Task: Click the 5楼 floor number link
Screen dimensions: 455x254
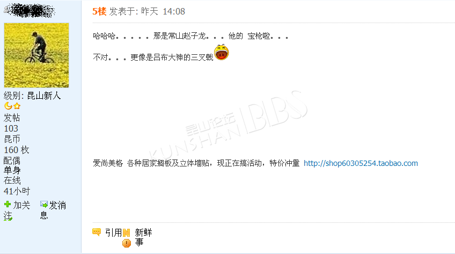Action: 99,11
